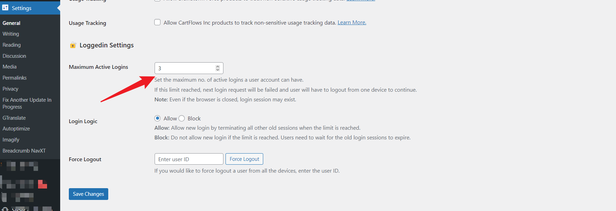Click the Settings sliders icon in the sidebar
Screen dimensions: 616x211
[x=5, y=8]
